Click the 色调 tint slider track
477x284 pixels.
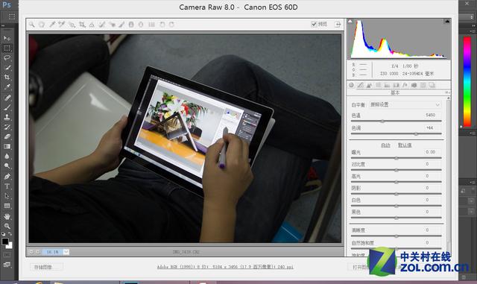[x=396, y=133]
